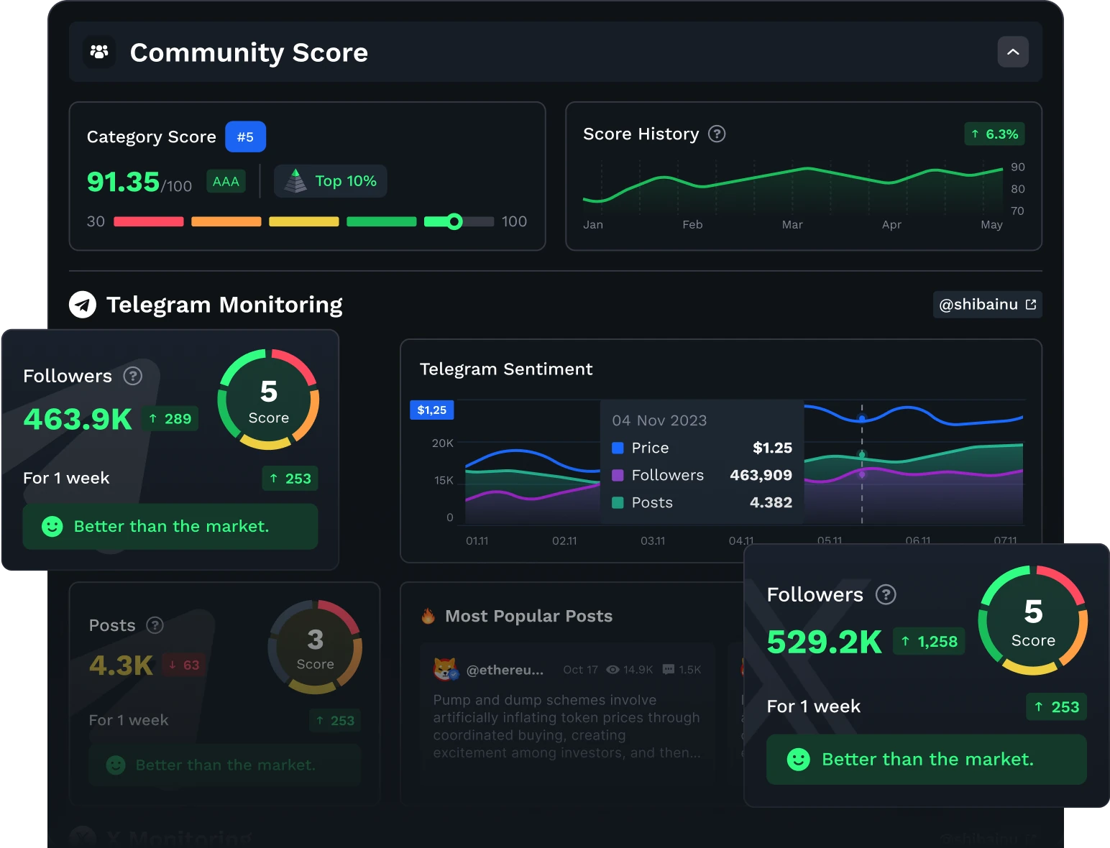The image size is (1110, 848).
Task: Click the Price legend blue square
Action: [x=618, y=448]
